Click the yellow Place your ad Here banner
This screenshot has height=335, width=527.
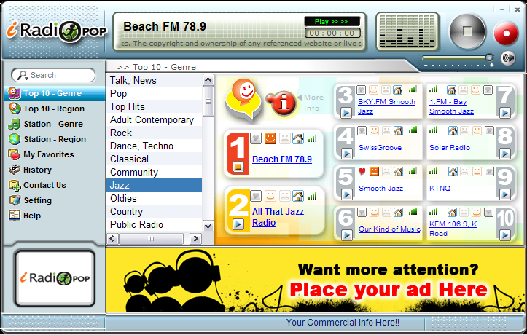[x=316, y=280]
